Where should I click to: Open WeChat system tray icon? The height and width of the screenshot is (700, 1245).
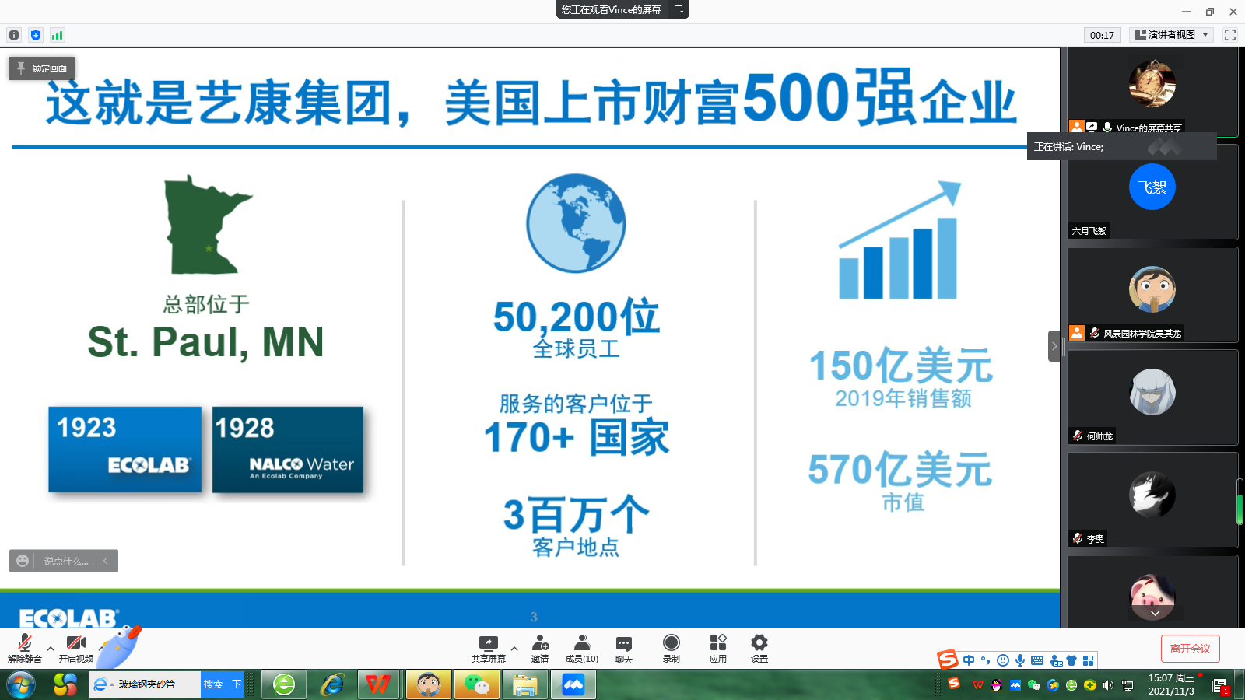(1034, 685)
